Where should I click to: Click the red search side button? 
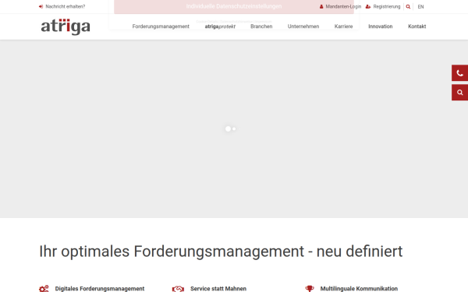click(459, 93)
